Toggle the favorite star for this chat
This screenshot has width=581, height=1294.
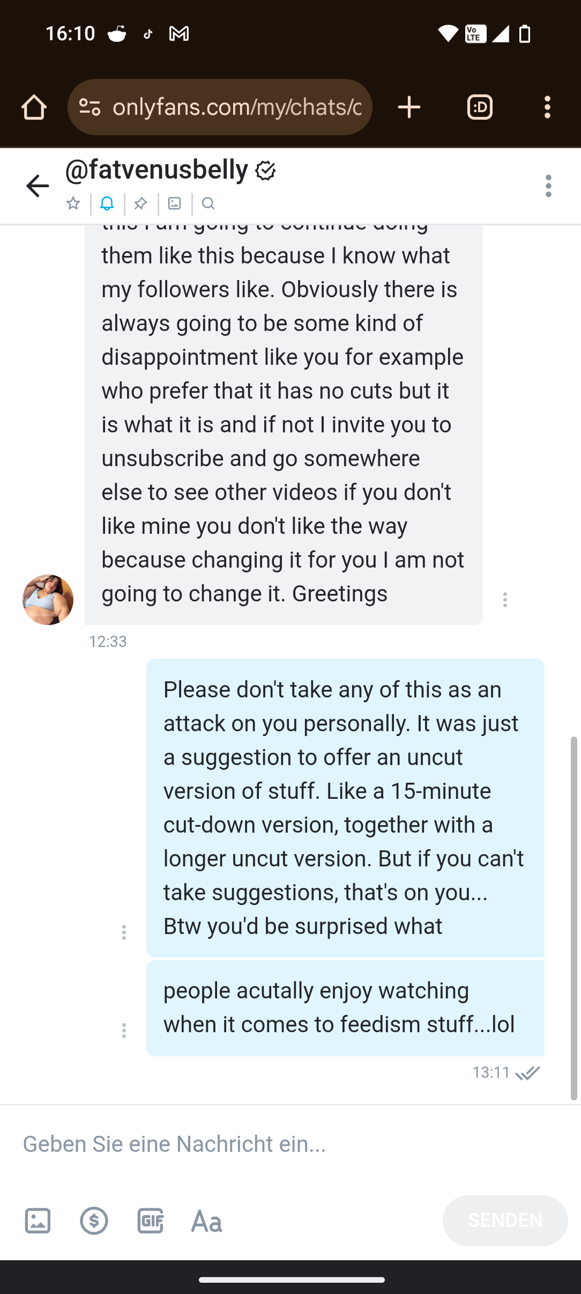point(73,203)
